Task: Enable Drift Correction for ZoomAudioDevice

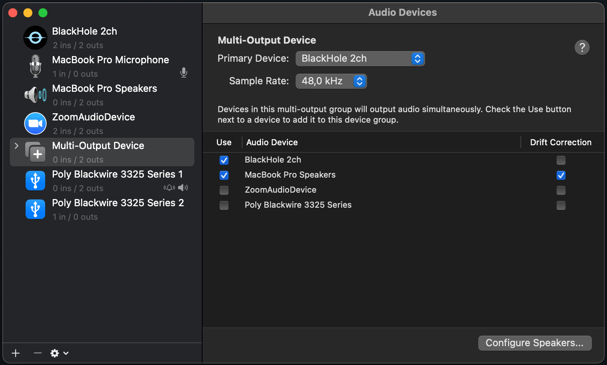Action: pos(561,190)
